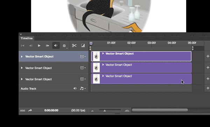Open playback settings gear menu
This screenshot has width=210, height=127.
64,46
